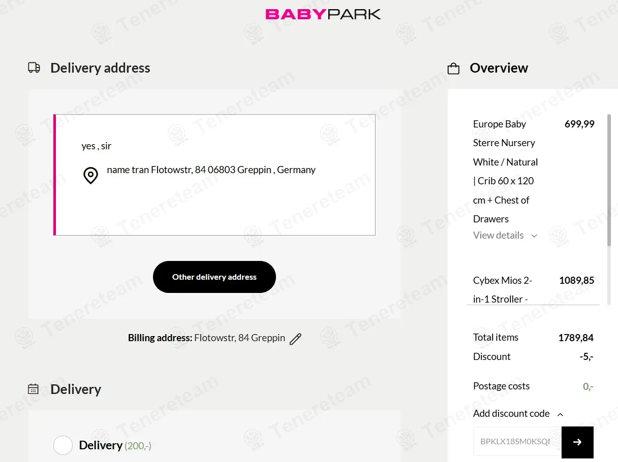This screenshot has height=462, width=618.
Task: Click the 699,99 price
Action: [x=579, y=124]
